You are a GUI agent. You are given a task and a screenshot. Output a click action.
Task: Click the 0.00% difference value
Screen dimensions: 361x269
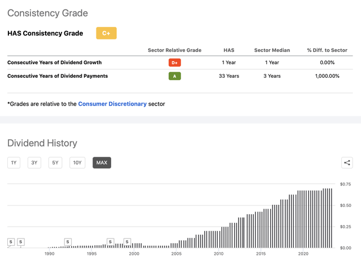pos(327,63)
